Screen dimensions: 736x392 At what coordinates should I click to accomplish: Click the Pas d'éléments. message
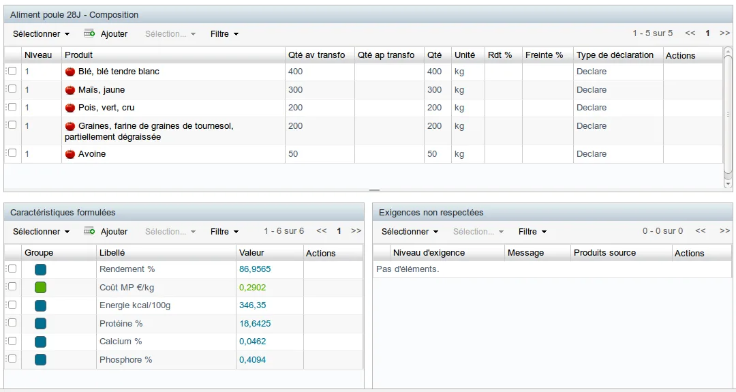pyautogui.click(x=408, y=269)
